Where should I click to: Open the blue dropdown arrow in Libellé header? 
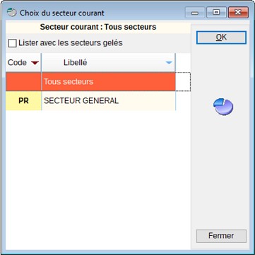[169, 63]
